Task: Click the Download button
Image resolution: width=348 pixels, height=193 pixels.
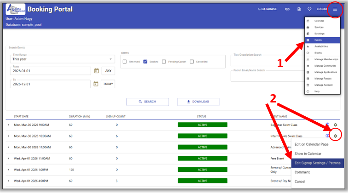Action: tap(198, 102)
